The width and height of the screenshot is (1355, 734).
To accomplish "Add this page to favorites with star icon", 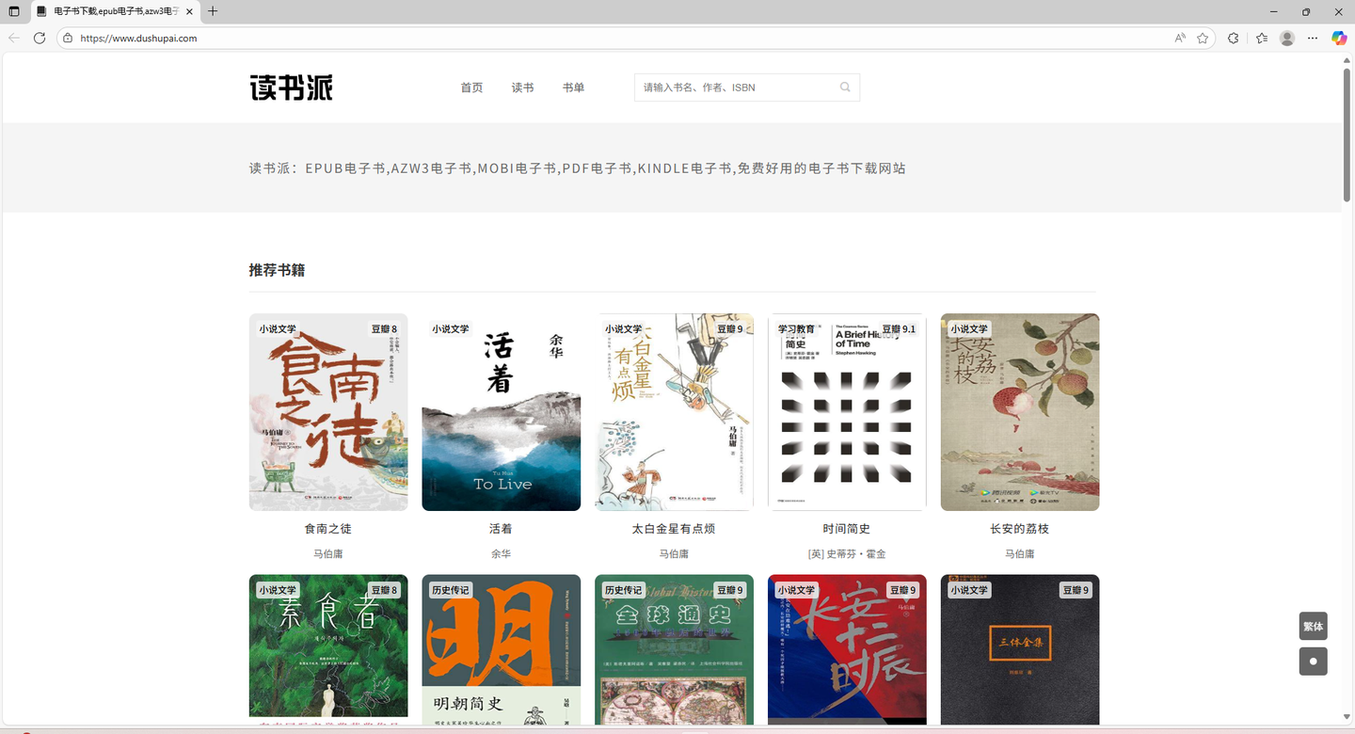I will coord(1203,38).
